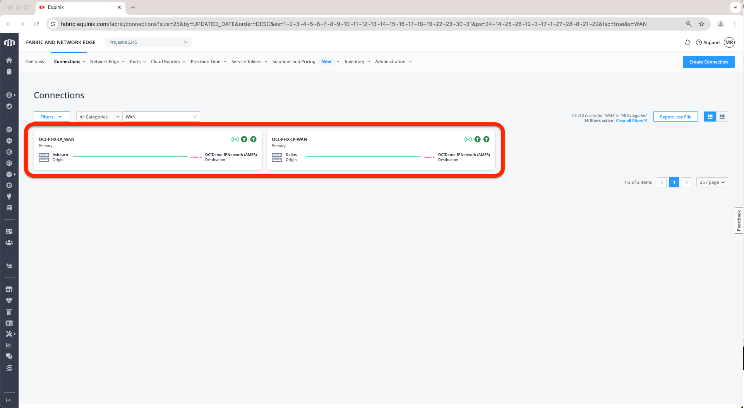Open the 25 / page size dropdown
The image size is (744, 408).
(x=712, y=182)
